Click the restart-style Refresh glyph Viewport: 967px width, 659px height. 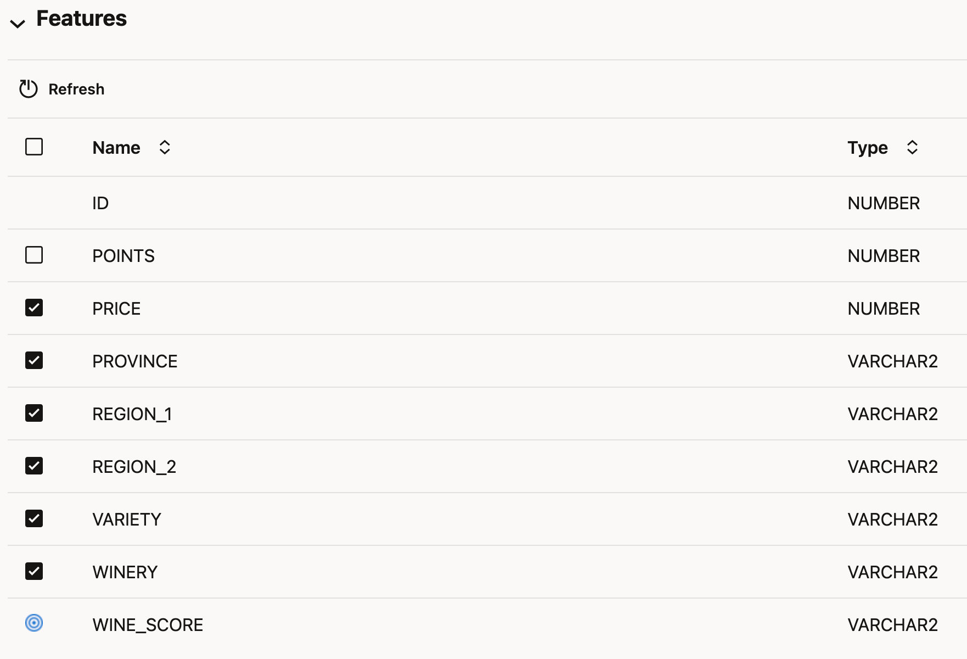coord(27,88)
